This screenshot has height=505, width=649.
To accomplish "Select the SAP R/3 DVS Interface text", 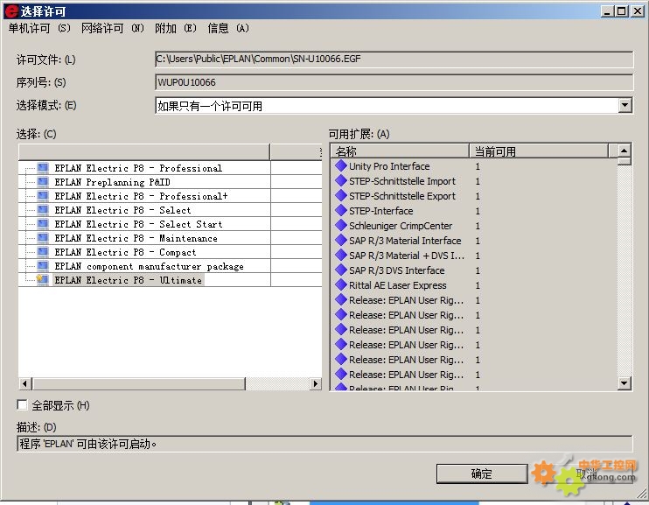I will [397, 270].
